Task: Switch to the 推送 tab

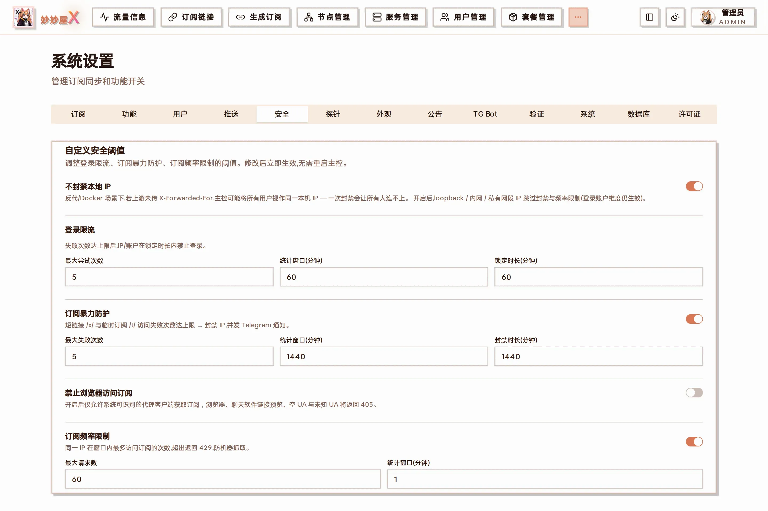Action: [231, 114]
